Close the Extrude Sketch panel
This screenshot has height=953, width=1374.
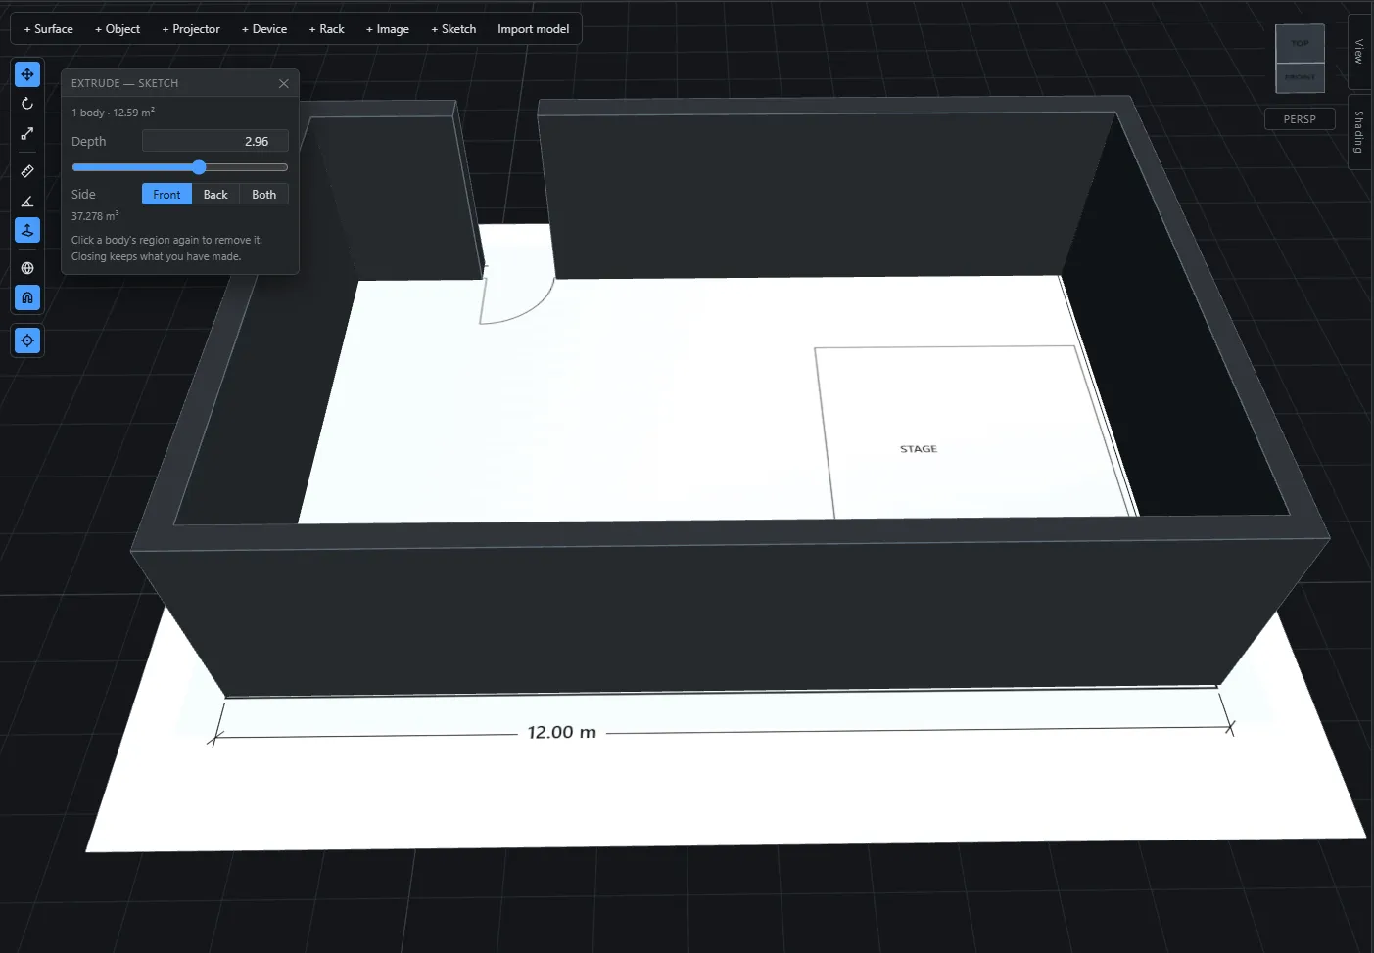tap(284, 83)
